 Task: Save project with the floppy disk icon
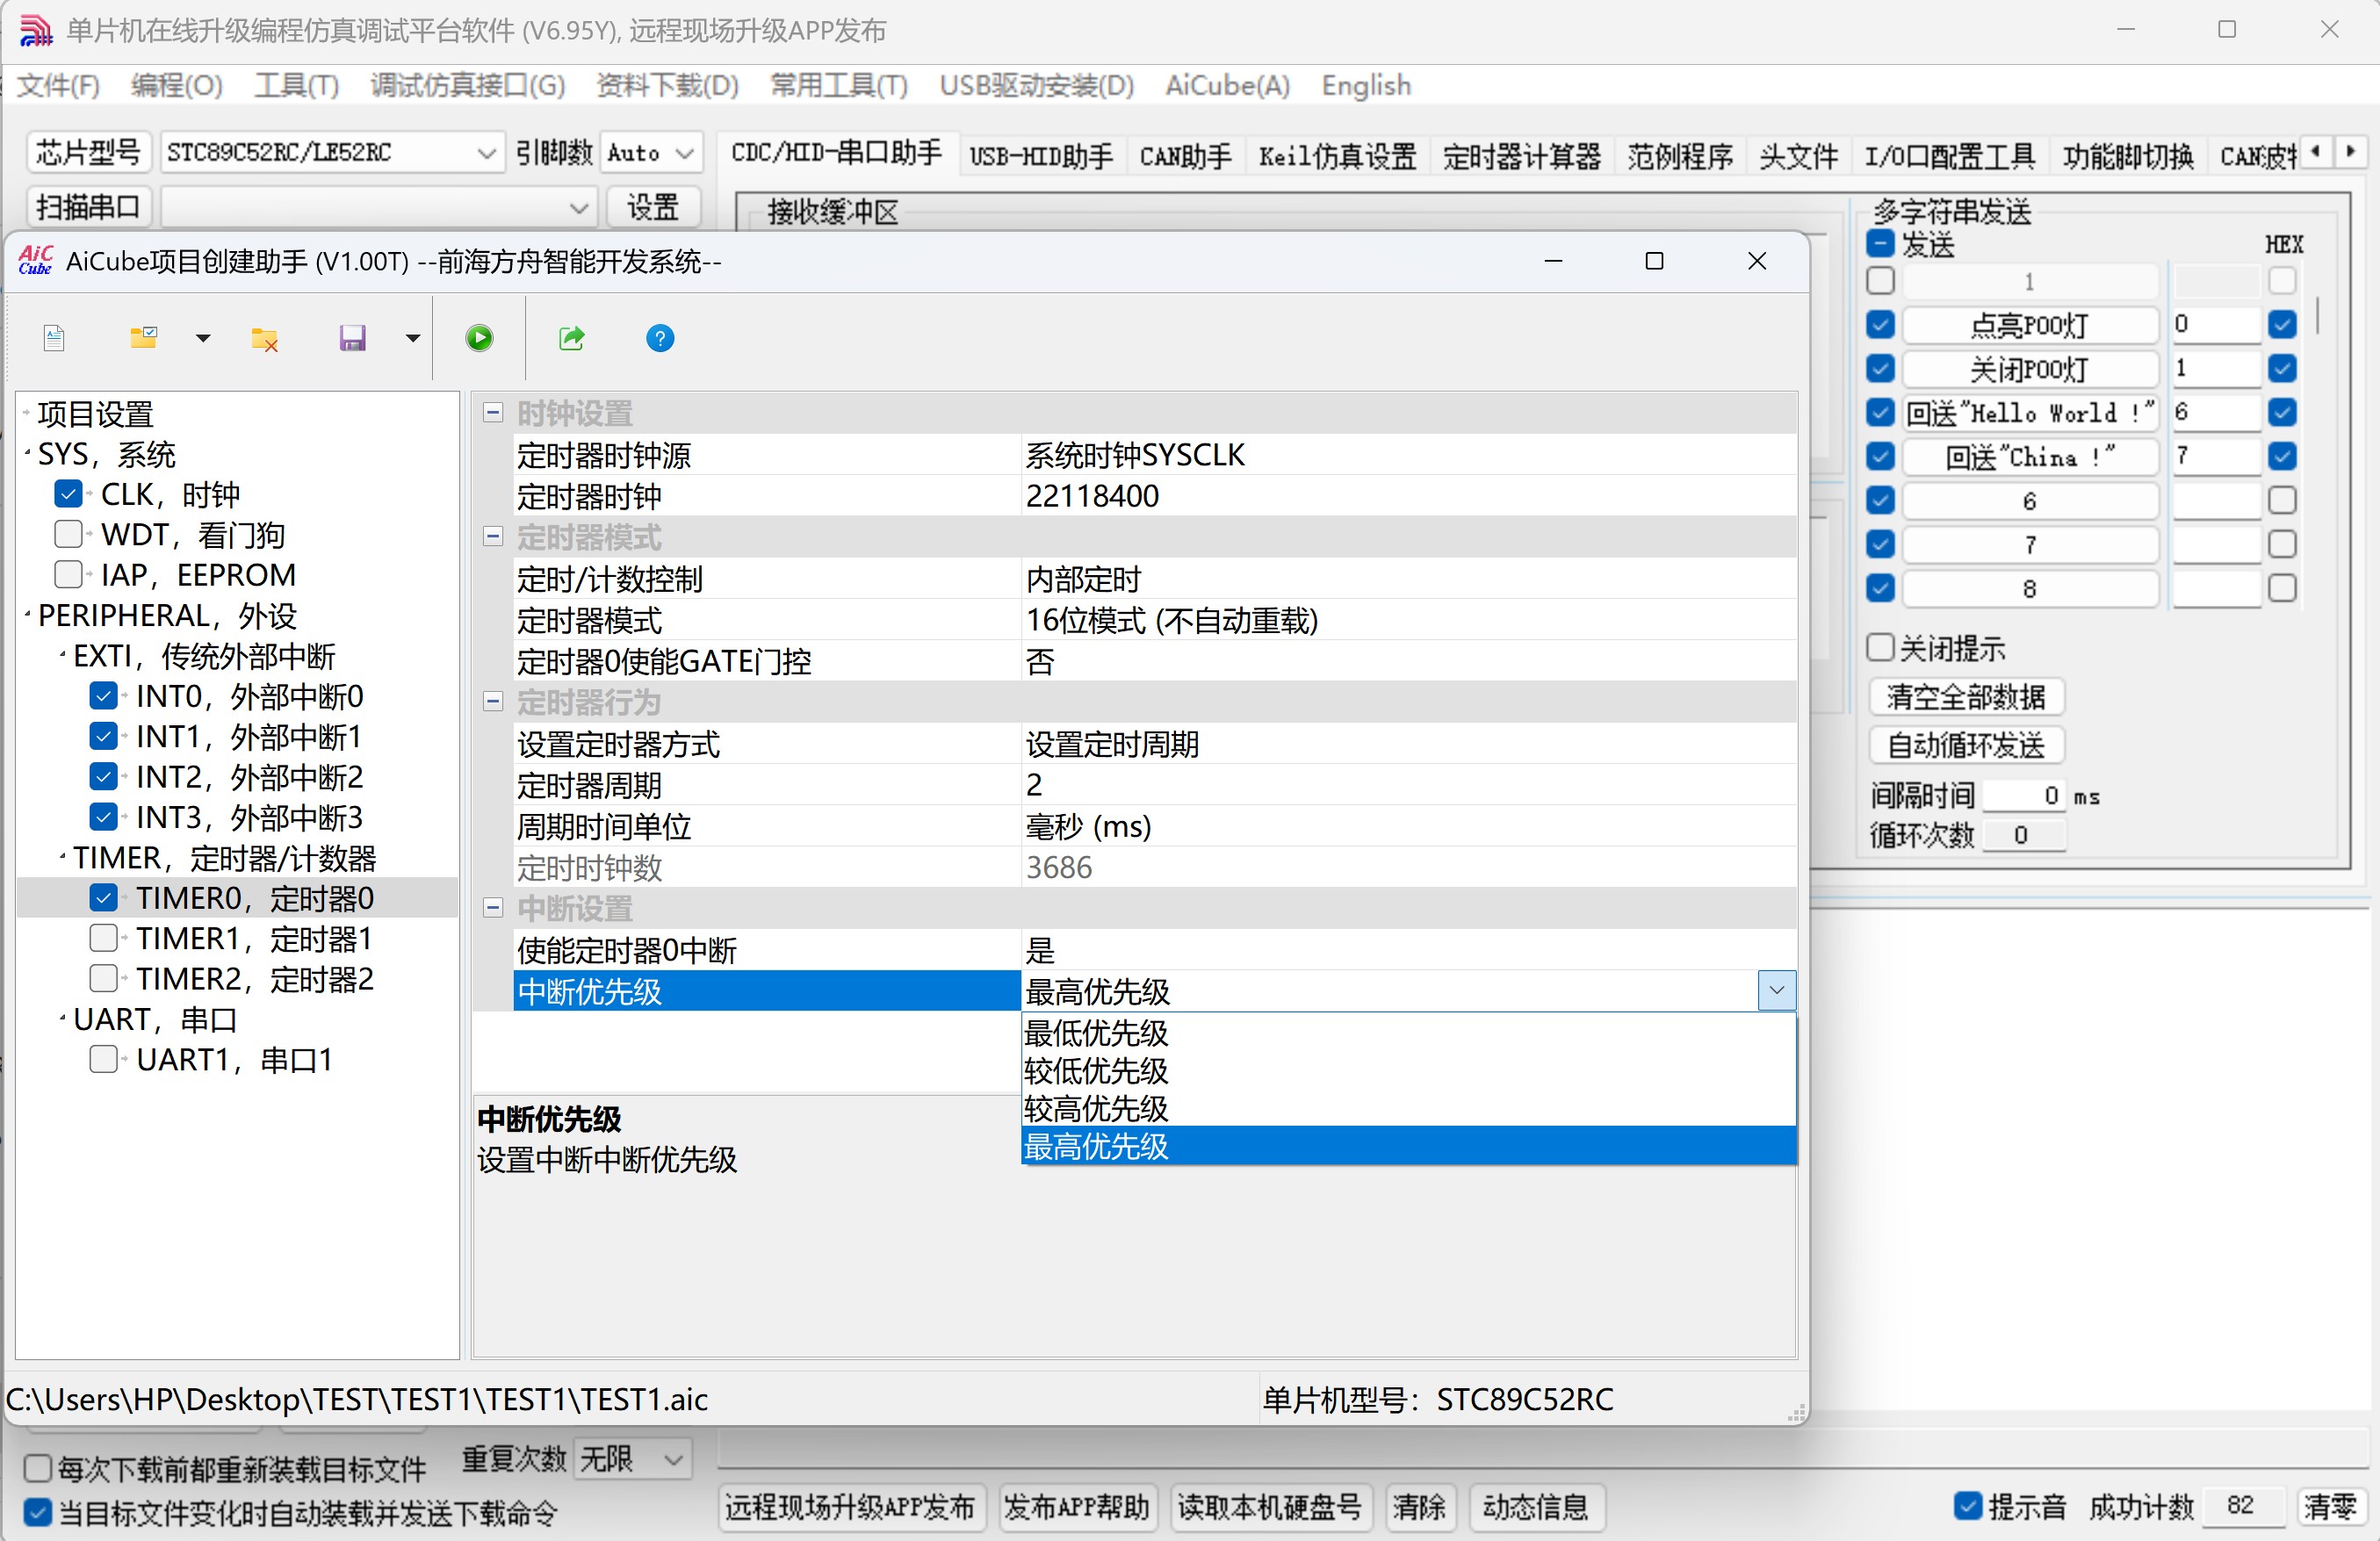click(352, 338)
